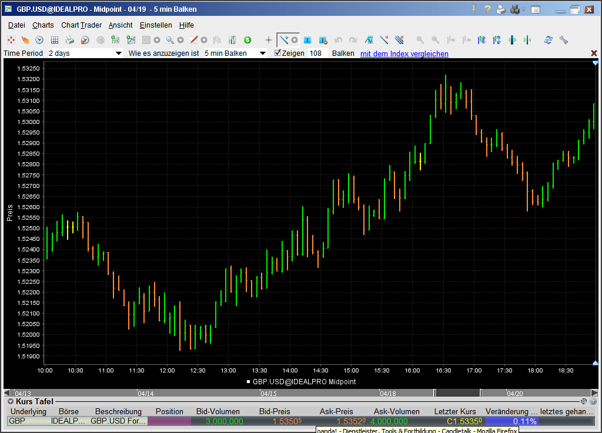Open the Einstellen menu
This screenshot has height=433, width=602.
coord(156,25)
